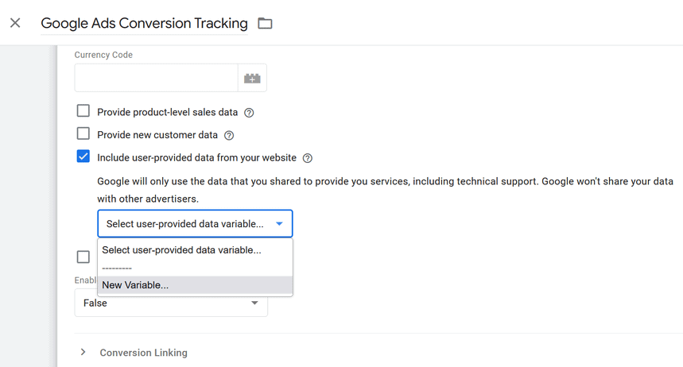Click variable picker icon for Currency Code
This screenshot has width=683, height=367.
tap(252, 78)
